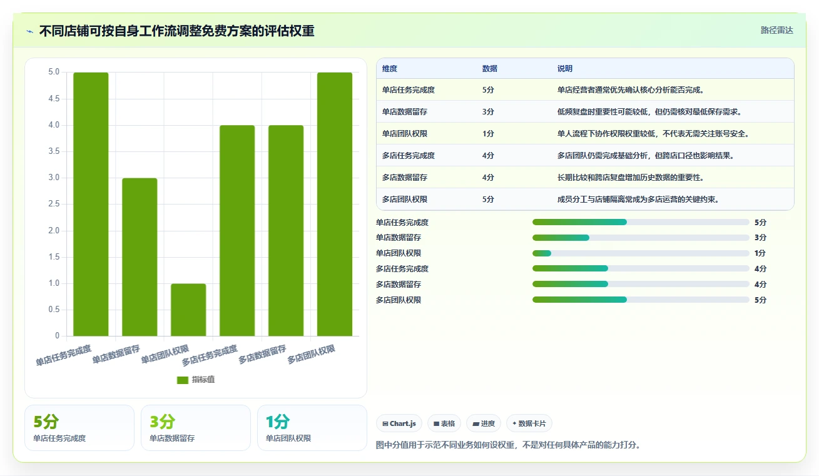Click the 多店任务完成度 progress bar
Viewport: 819px width, 476px height.
[x=641, y=268]
